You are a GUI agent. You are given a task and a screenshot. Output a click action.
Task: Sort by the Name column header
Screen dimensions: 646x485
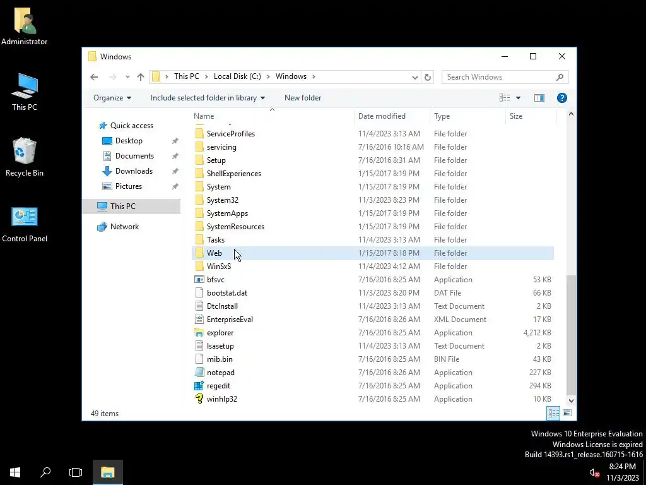pyautogui.click(x=273, y=116)
